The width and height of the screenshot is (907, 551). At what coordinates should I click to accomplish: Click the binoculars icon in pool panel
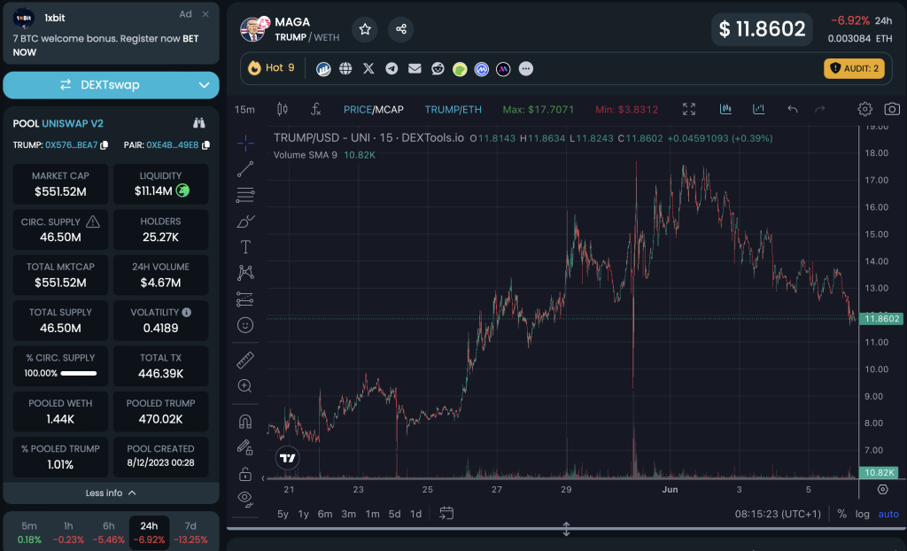click(199, 123)
